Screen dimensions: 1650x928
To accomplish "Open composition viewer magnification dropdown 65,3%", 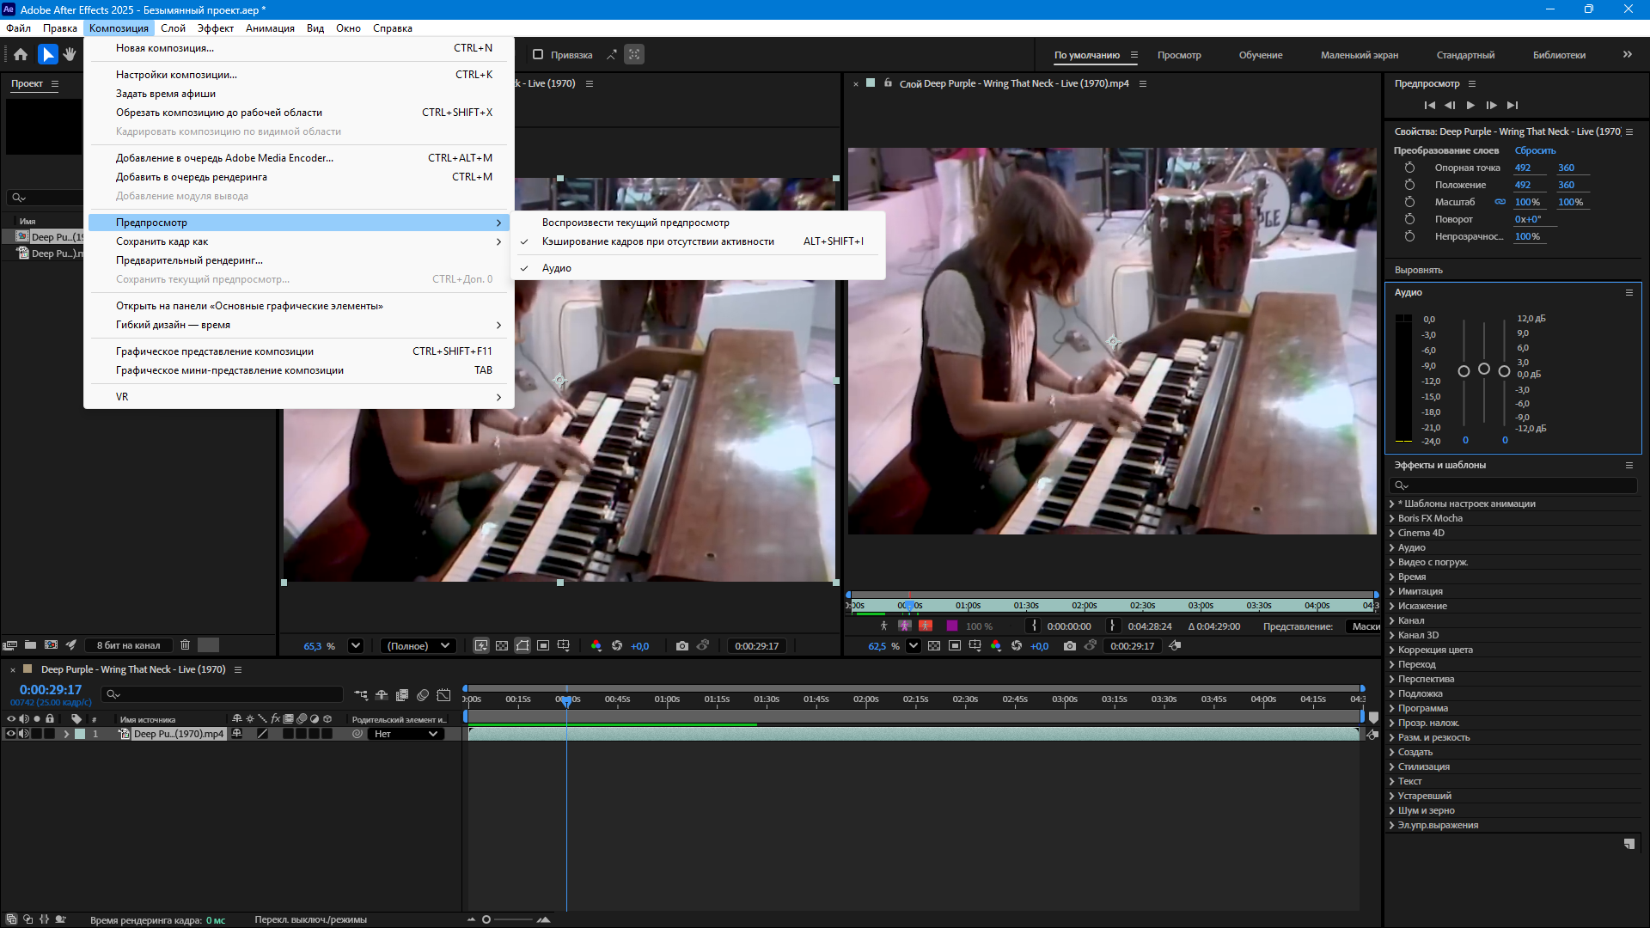I will pyautogui.click(x=356, y=646).
